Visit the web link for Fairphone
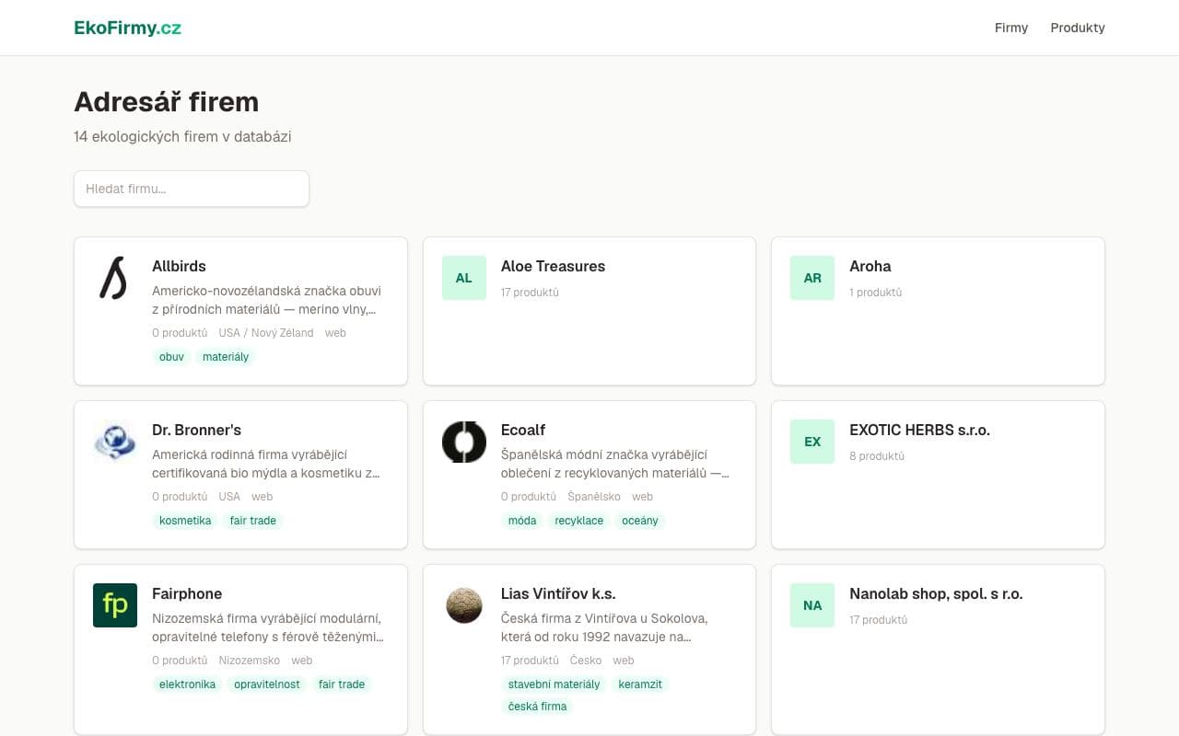Image resolution: width=1179 pixels, height=736 pixels. point(302,661)
